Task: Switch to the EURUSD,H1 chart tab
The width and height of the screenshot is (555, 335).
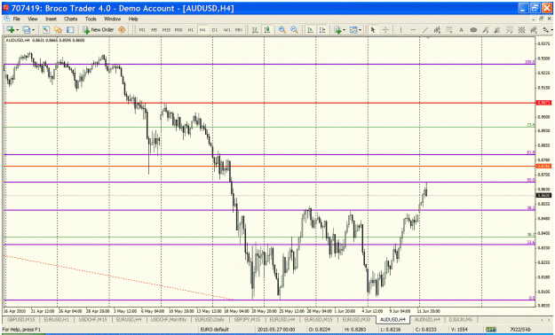Action: tap(57, 319)
